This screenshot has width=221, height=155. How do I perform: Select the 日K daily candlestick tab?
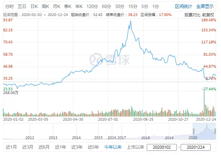35,6
